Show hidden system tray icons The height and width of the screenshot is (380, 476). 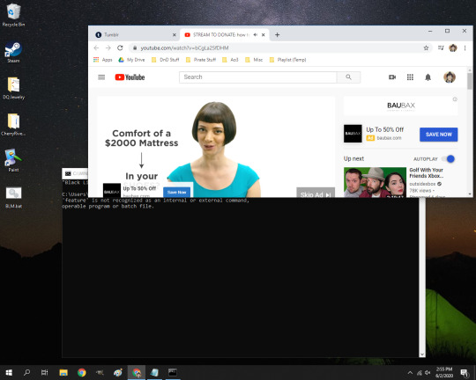pyautogui.click(x=410, y=373)
